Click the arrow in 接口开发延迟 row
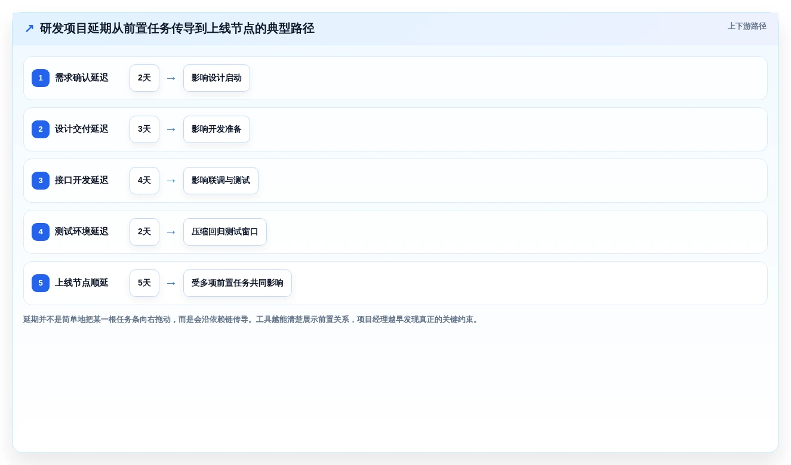The image size is (791, 465). [171, 181]
